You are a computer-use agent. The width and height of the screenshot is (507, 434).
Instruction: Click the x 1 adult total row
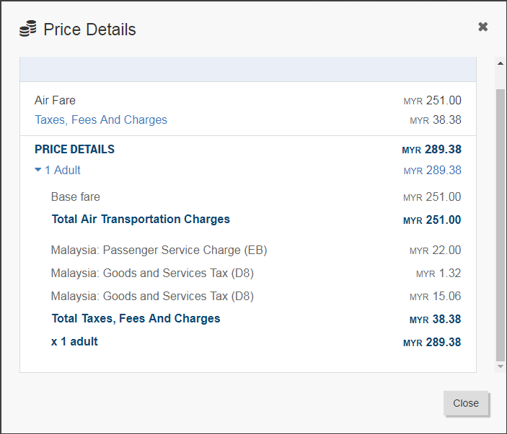[256, 342]
